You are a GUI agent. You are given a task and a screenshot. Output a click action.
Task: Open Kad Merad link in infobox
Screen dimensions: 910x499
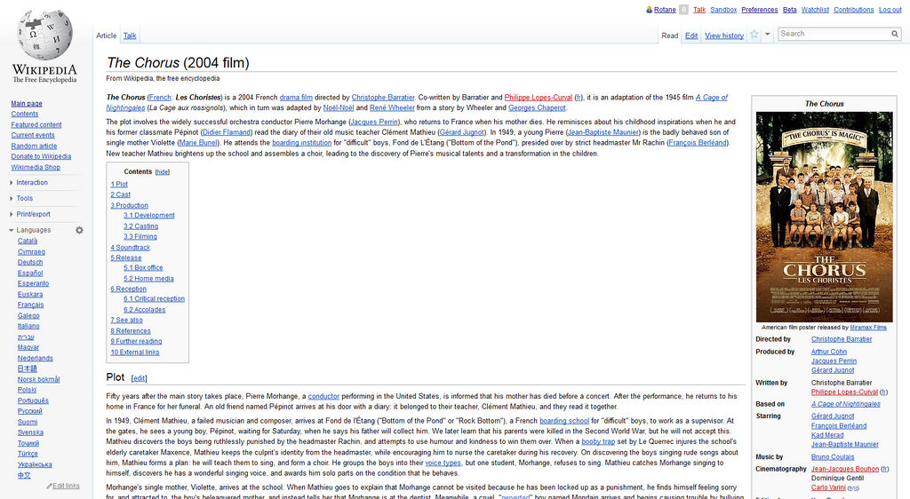click(x=827, y=435)
